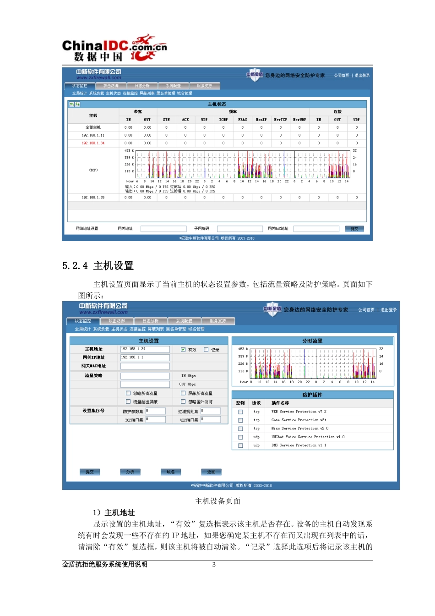435x616 pixels.
Task: Tick the 屏蔽所有流量 checkbox
Action: point(183,393)
